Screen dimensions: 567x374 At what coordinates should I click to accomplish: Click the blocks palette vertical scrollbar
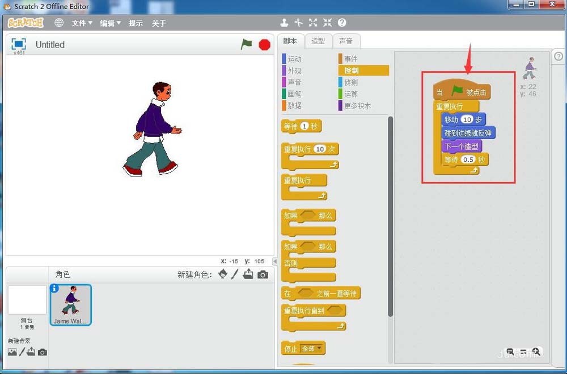tap(390, 217)
